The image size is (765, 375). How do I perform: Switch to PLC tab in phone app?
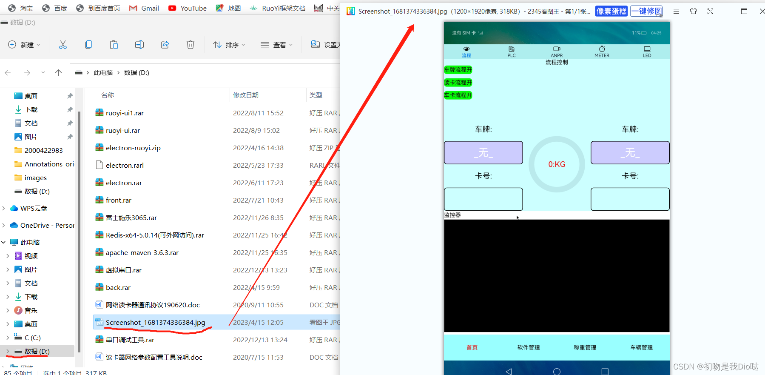512,52
